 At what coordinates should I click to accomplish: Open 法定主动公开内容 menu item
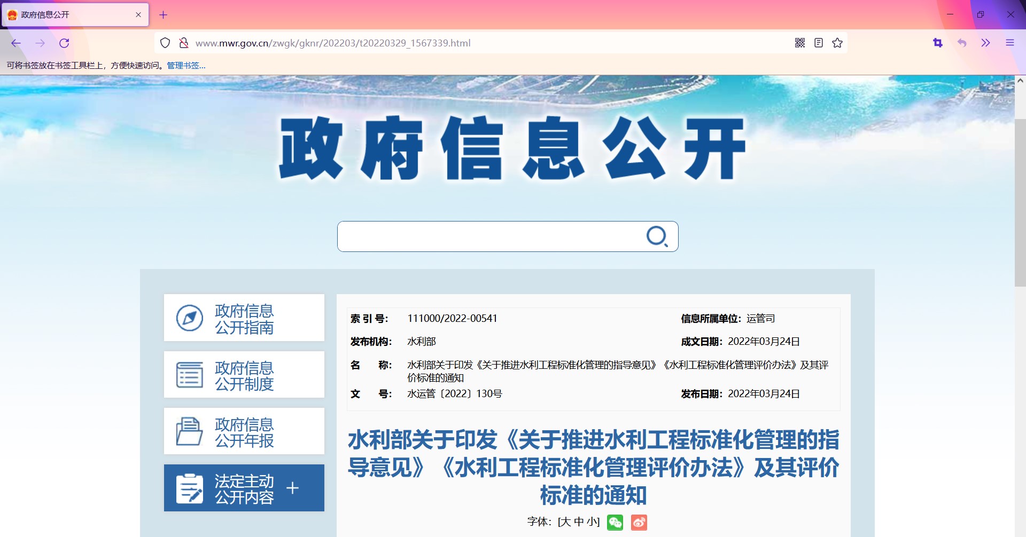coord(244,488)
